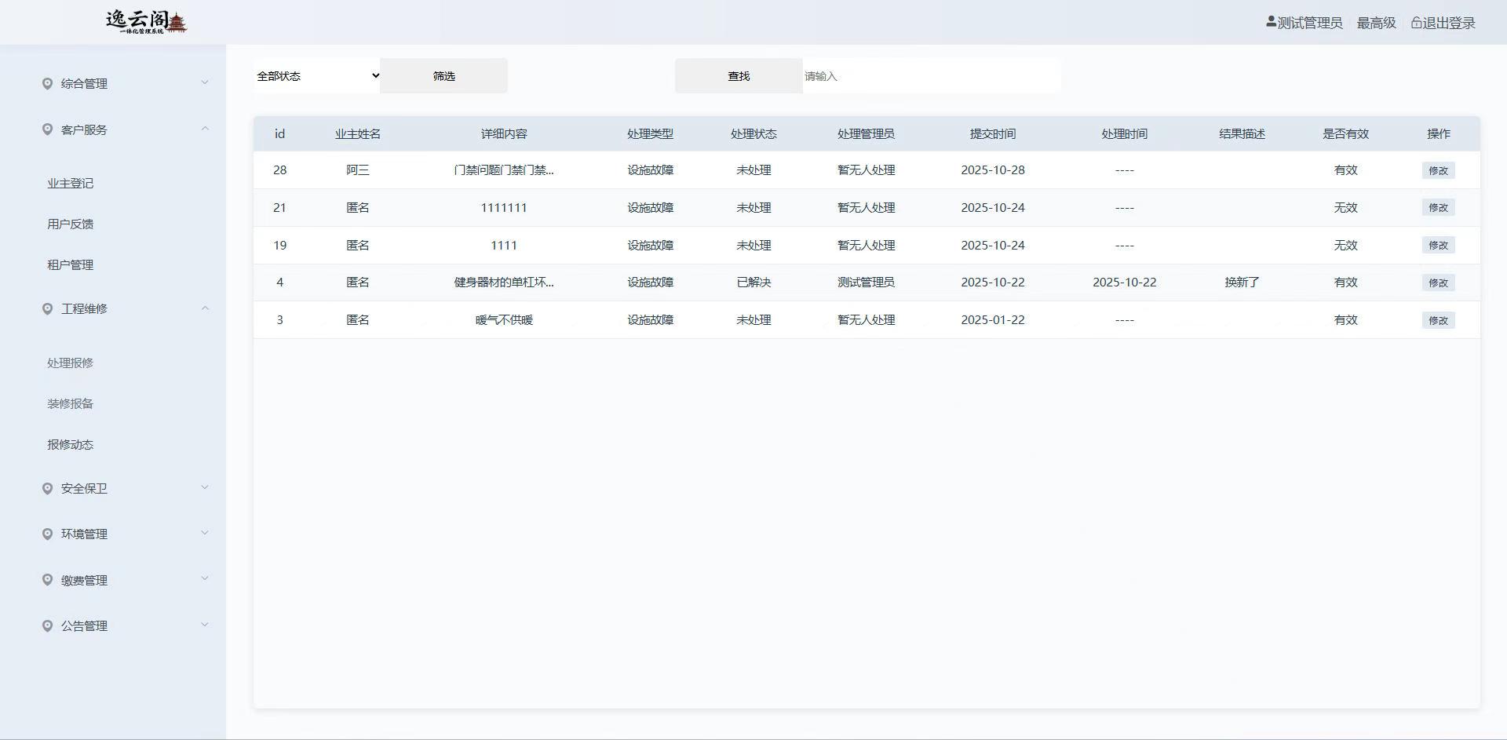Focus the 请输入 search input field
This screenshot has height=740, width=1507.
tap(930, 76)
